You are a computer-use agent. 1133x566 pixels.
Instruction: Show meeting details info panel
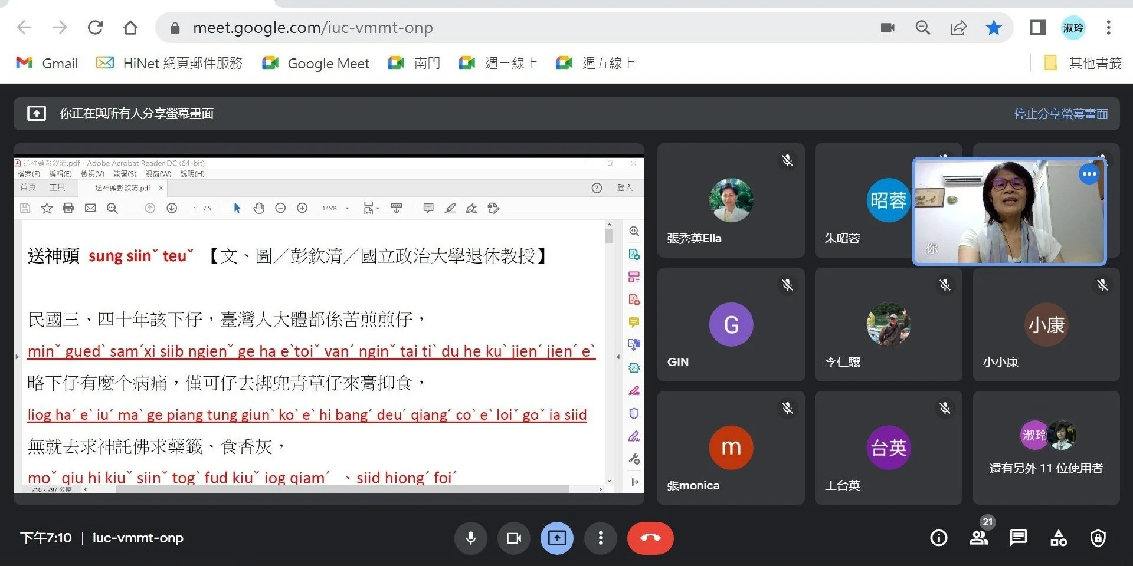939,538
